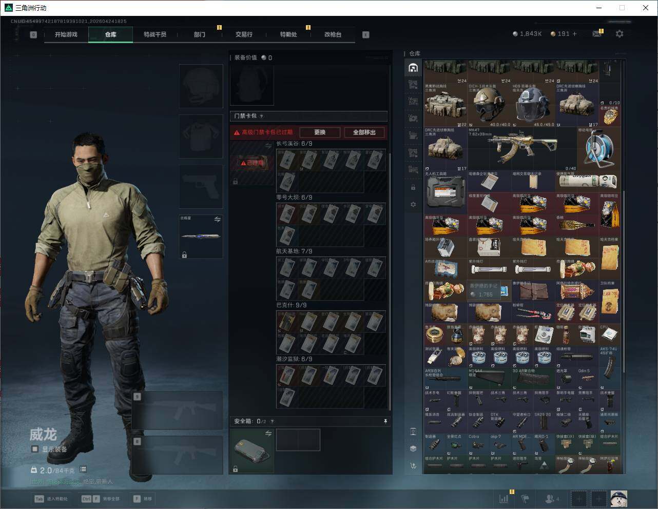Click the swap icon on safe box
The width and height of the screenshot is (658, 509).
[268, 434]
